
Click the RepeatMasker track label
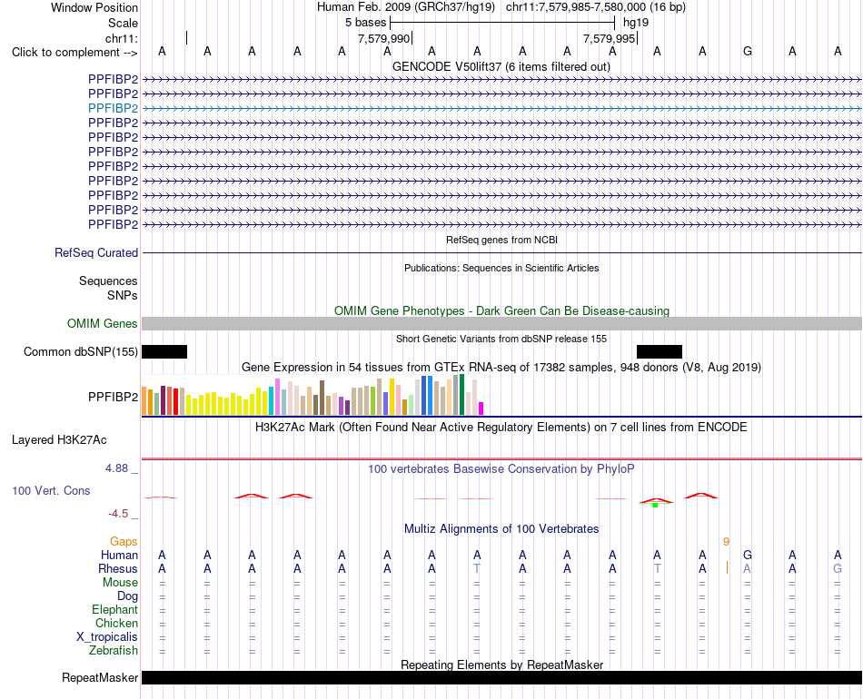click(100, 677)
